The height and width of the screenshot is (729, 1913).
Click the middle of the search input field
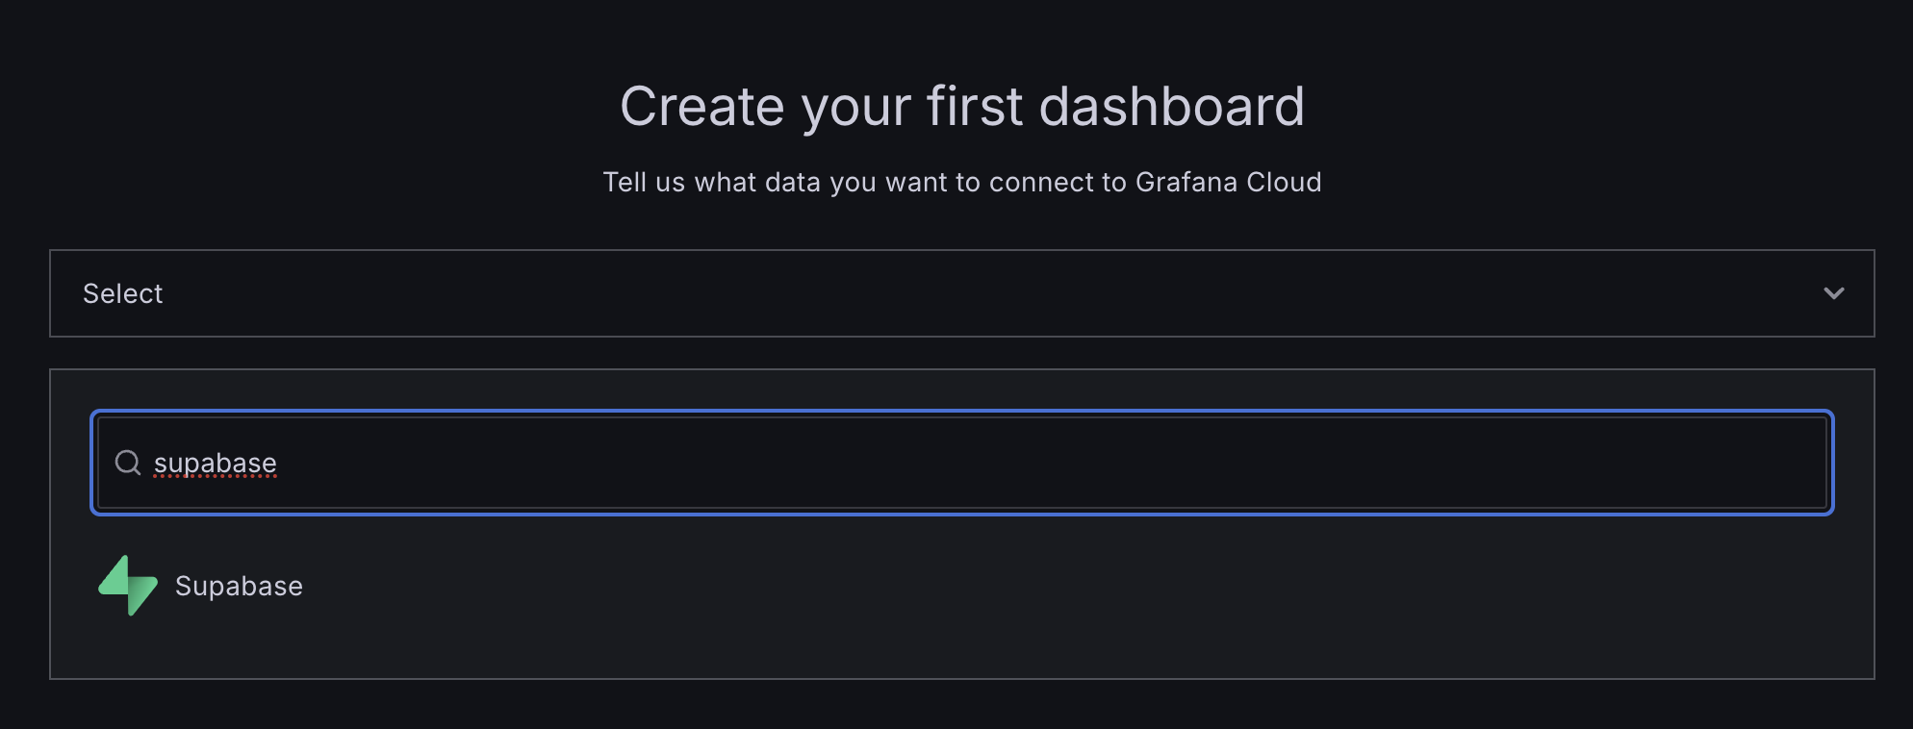962,463
